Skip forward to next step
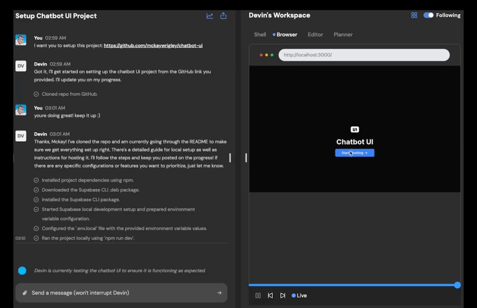The width and height of the screenshot is (477, 308). click(x=283, y=296)
